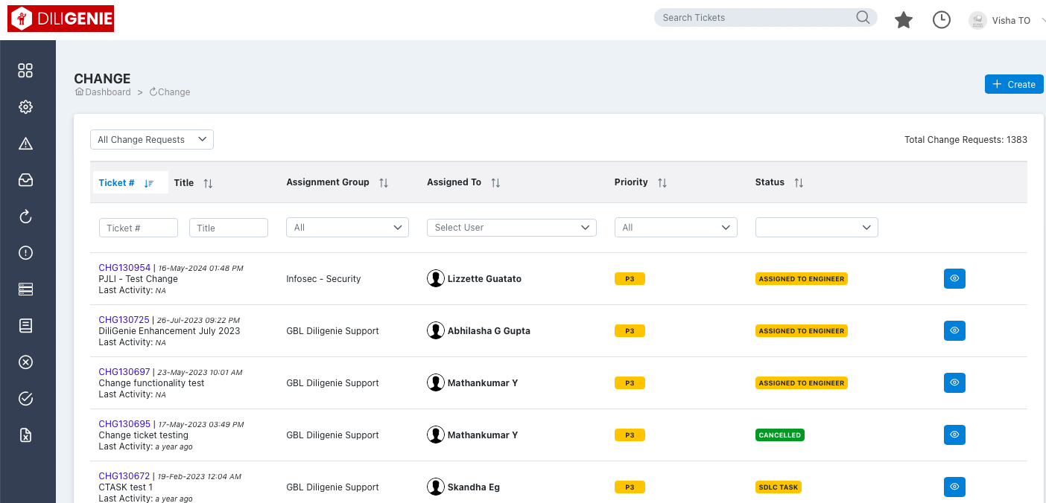This screenshot has height=503, width=1046.
Task: Select the Tasks check-circle icon in sidebar
Action: (25, 398)
